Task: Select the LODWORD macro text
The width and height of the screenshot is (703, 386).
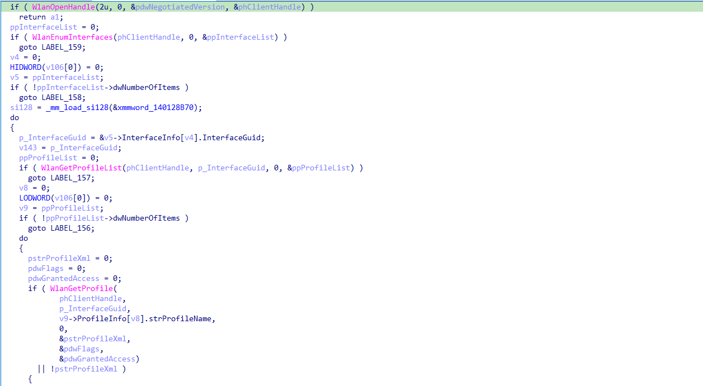Action: tap(34, 198)
